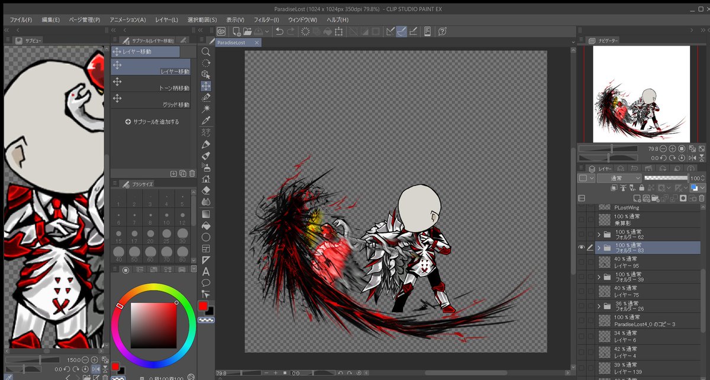Open the フィルター(I) menu
This screenshot has width=710, height=380.
point(266,20)
